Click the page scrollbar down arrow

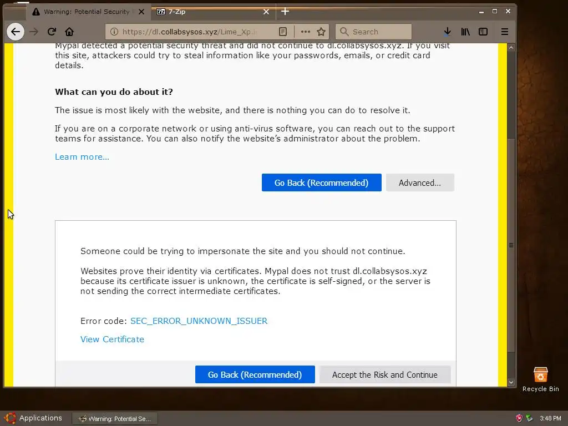(511, 383)
